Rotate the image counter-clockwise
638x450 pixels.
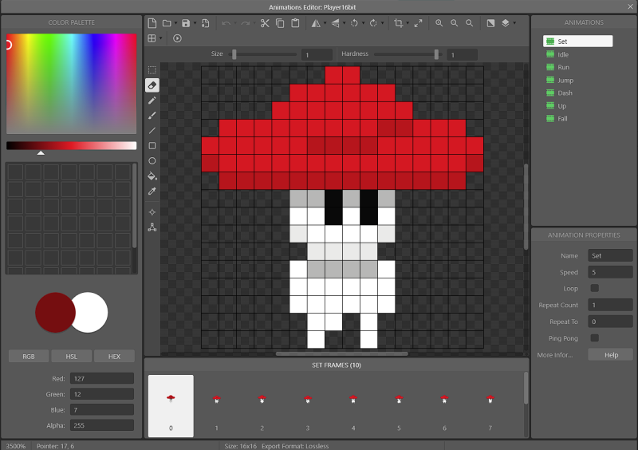354,23
